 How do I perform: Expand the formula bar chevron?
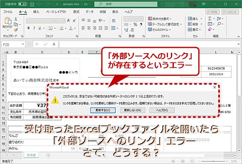tap(239, 45)
